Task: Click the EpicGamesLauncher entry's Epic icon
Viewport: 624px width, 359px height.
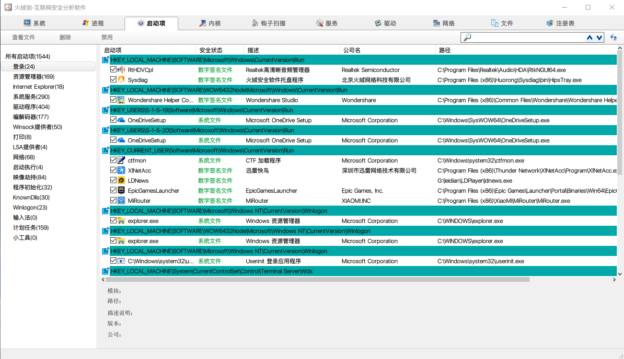Action: (x=121, y=191)
